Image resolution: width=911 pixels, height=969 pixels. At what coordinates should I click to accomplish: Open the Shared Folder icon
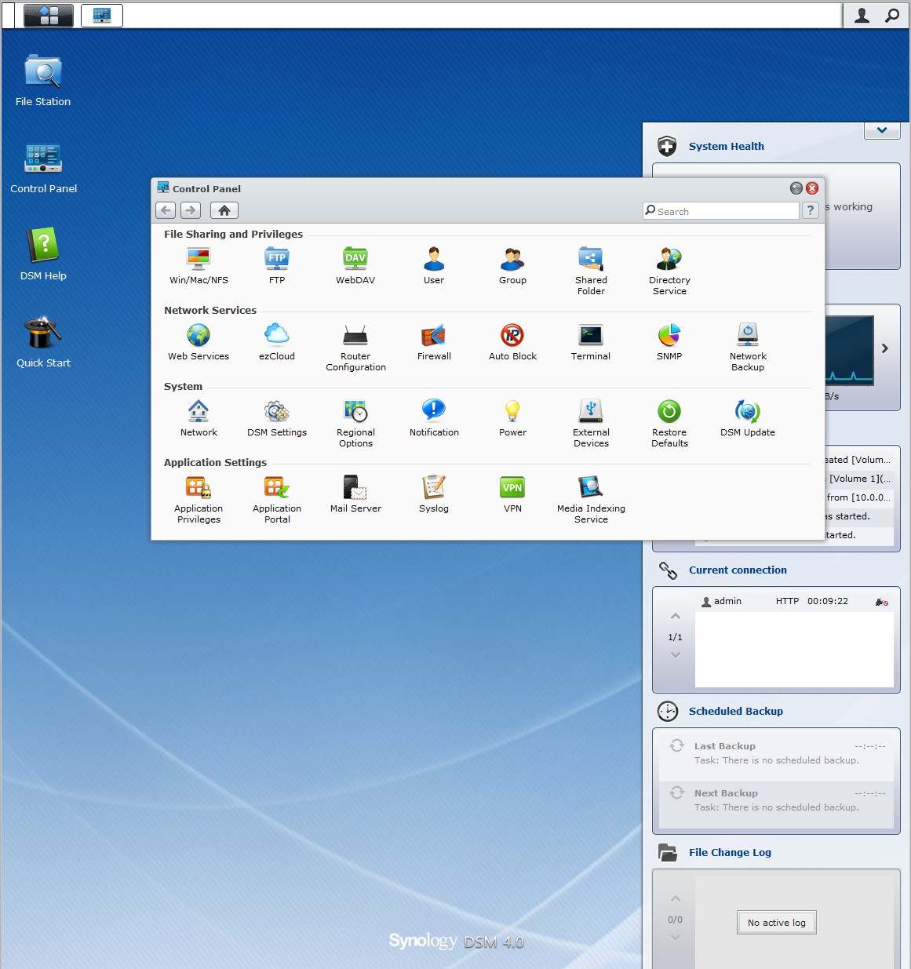[x=590, y=260]
